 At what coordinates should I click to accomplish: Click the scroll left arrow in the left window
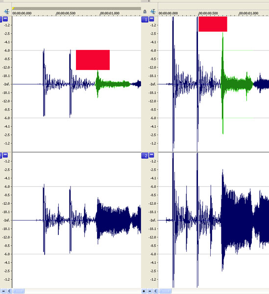click(9, 291)
